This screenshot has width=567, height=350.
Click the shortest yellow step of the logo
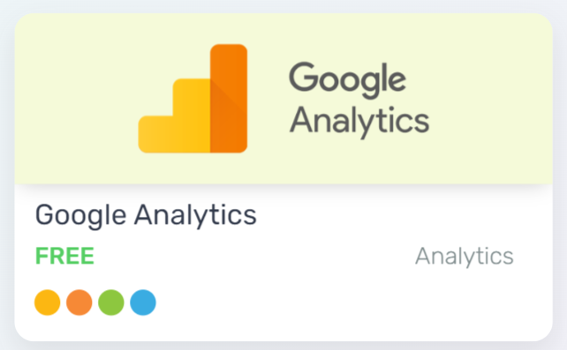tap(155, 134)
